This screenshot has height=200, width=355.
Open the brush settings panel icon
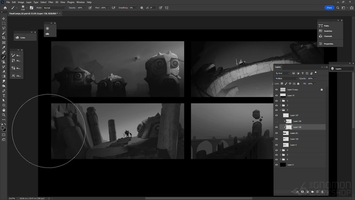[x=32, y=8]
